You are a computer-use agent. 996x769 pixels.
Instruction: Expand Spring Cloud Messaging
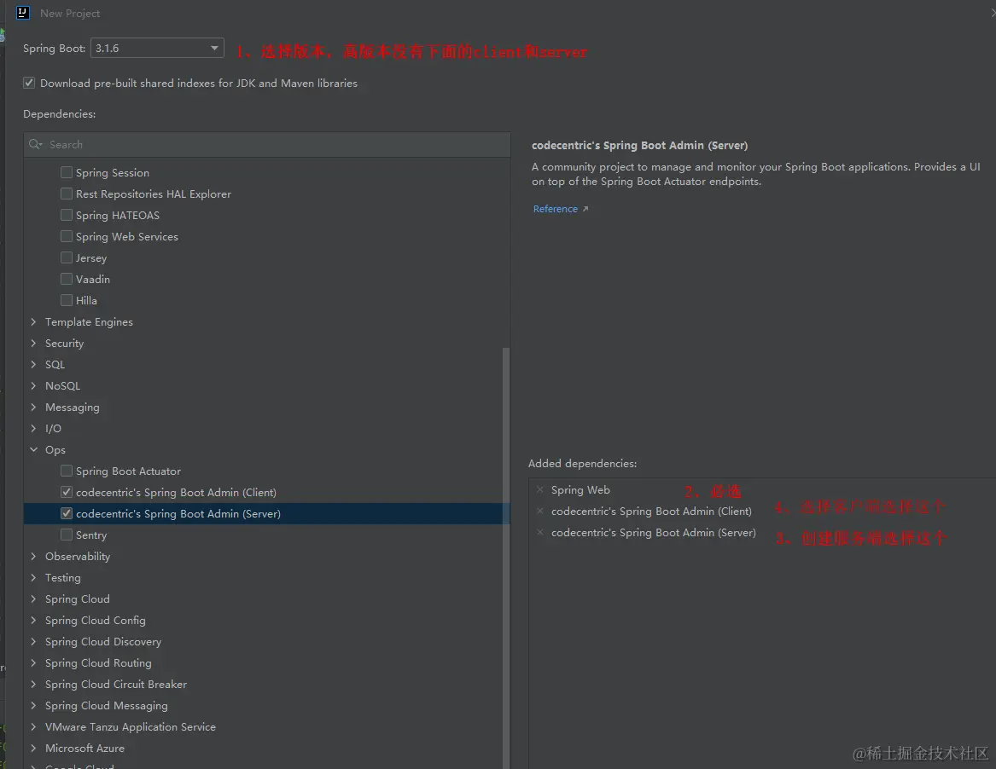[x=33, y=705]
